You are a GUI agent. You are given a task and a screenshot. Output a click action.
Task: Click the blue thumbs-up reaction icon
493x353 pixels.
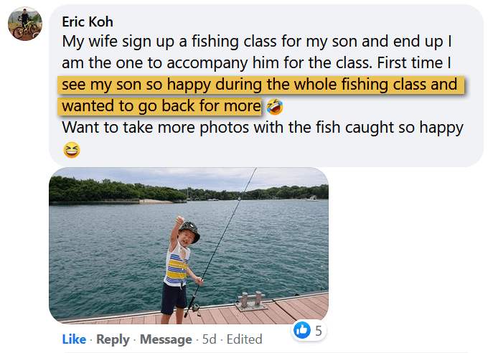click(x=303, y=331)
